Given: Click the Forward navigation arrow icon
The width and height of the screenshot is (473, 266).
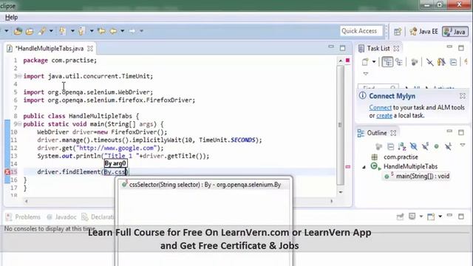Looking at the screenshot, I should 132,31.
